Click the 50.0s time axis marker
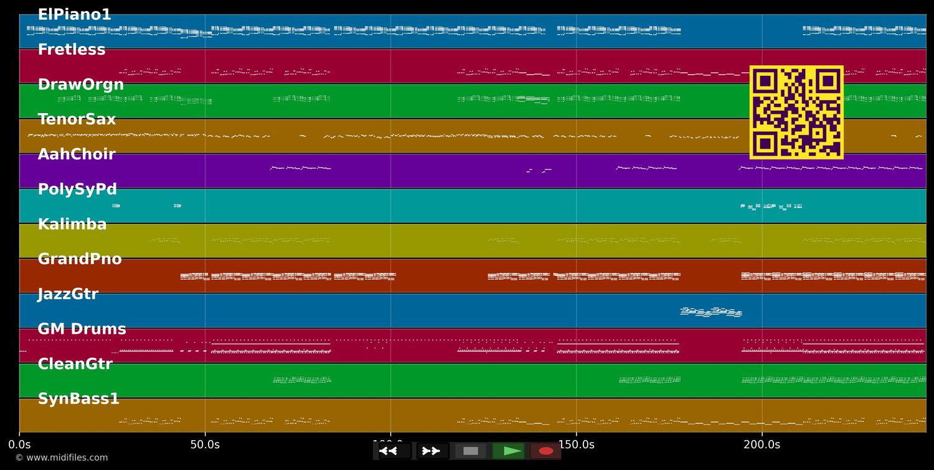The image size is (934, 470). [205, 445]
